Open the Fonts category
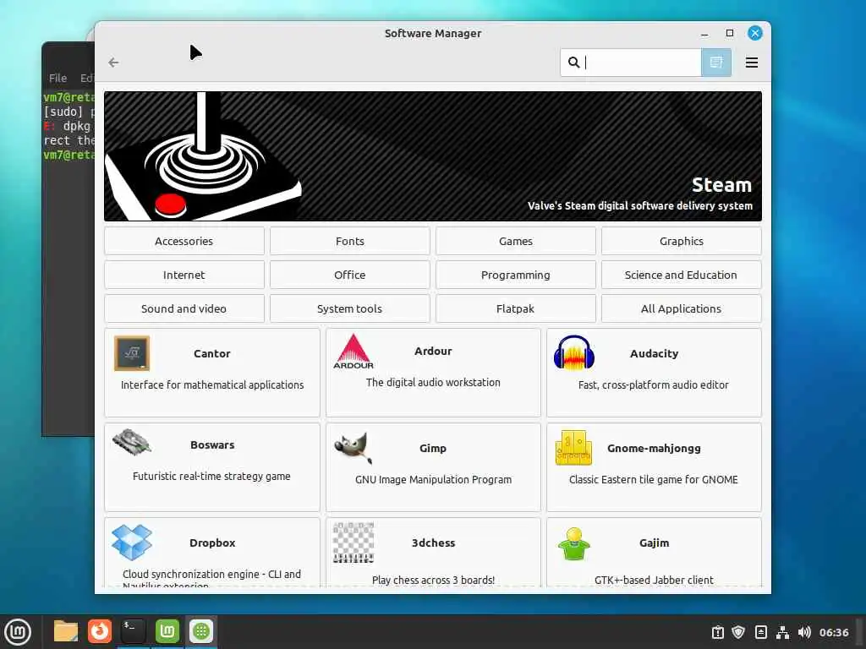The width and height of the screenshot is (866, 649). coord(349,241)
